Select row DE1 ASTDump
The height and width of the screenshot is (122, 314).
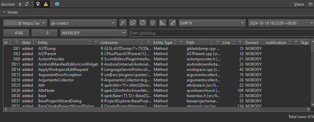[x=157, y=48]
